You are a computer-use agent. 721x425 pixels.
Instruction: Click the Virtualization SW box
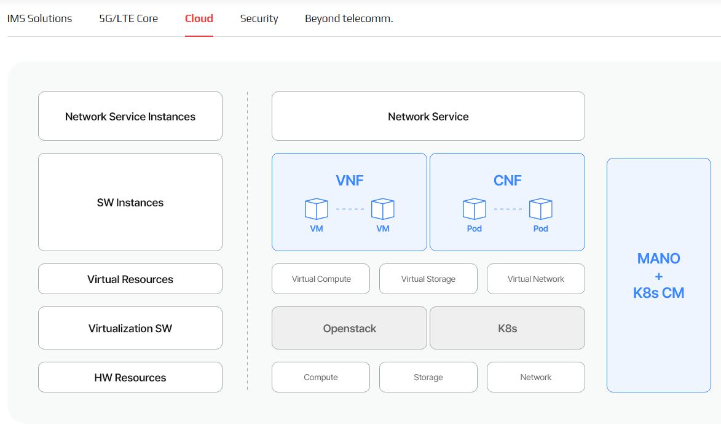point(130,328)
